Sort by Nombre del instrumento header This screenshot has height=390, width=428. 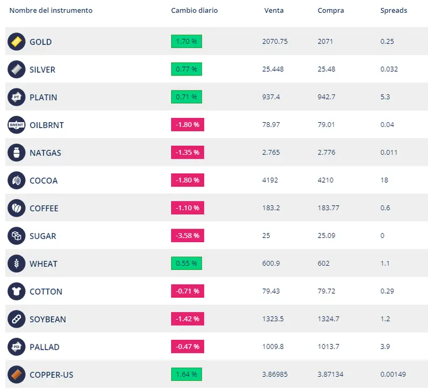click(x=51, y=11)
